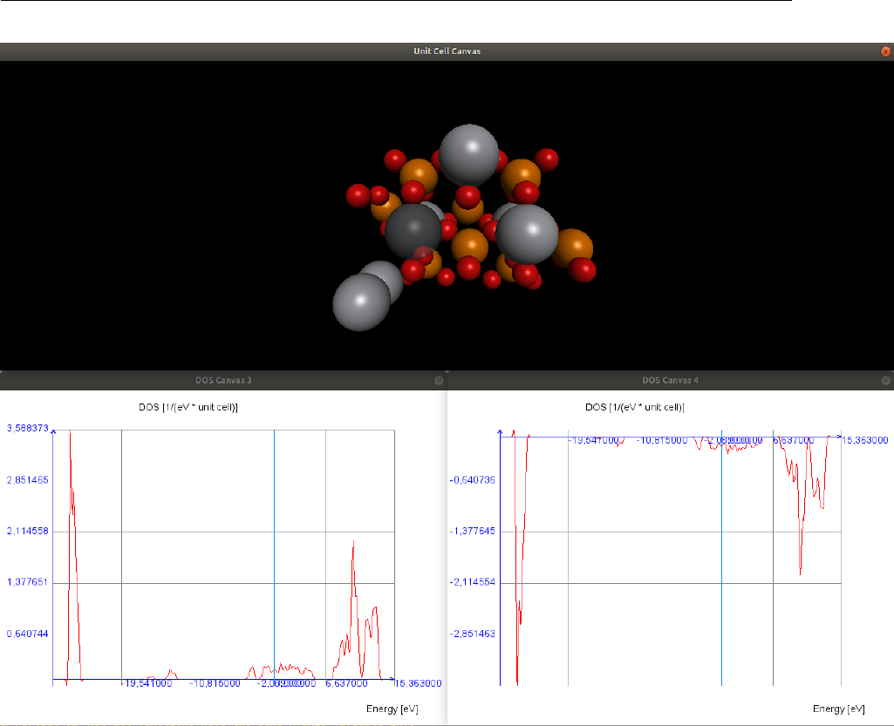Viewport: 894px width, 726px height.
Task: Close the DOS Canvas 4 panel
Action: tap(886, 381)
